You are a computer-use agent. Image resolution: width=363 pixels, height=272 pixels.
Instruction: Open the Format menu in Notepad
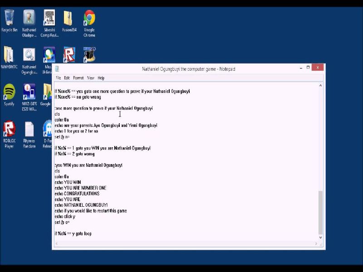click(78, 78)
